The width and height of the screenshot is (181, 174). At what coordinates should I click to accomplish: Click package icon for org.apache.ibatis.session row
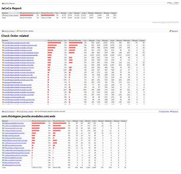tap(3, 82)
